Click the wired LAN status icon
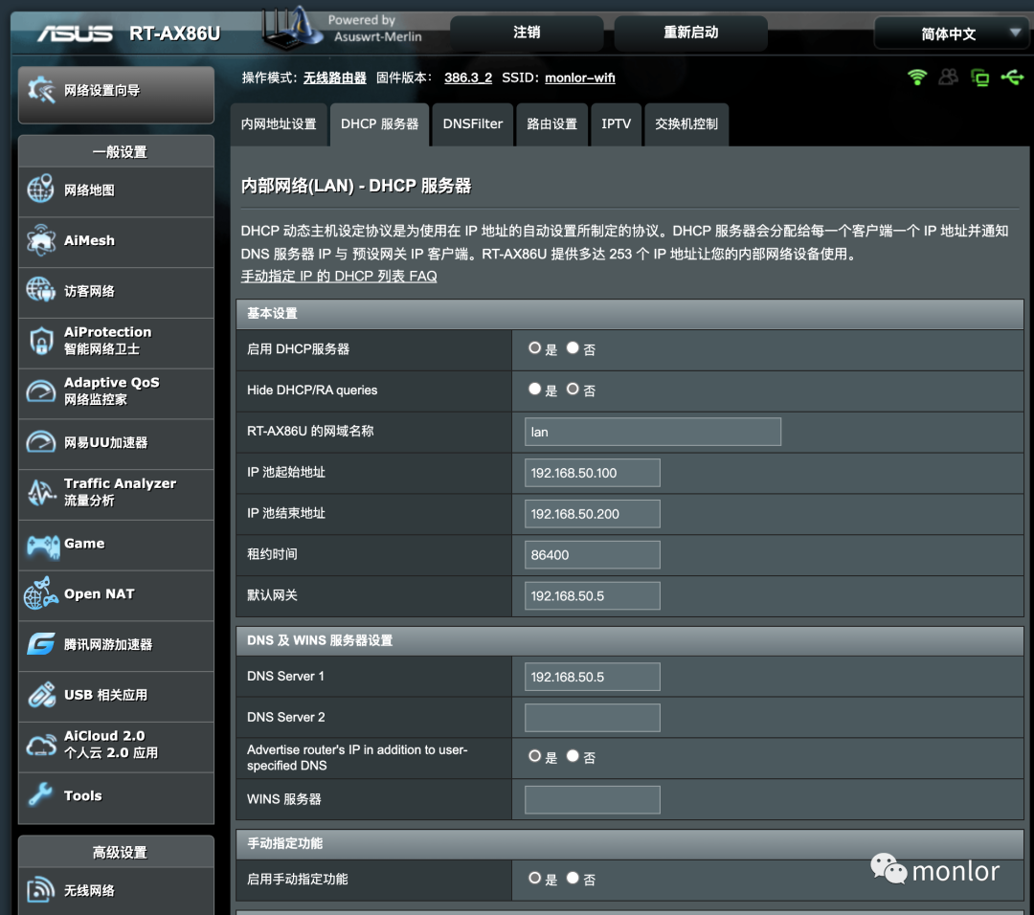Screen dimensions: 1034x915 click(x=979, y=78)
